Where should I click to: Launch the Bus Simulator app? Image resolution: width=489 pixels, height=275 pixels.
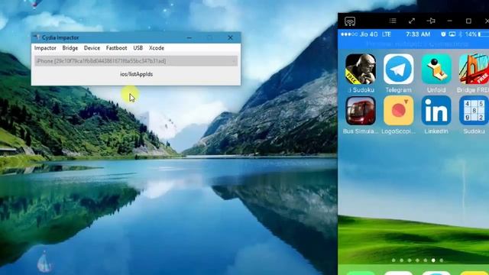coord(360,111)
